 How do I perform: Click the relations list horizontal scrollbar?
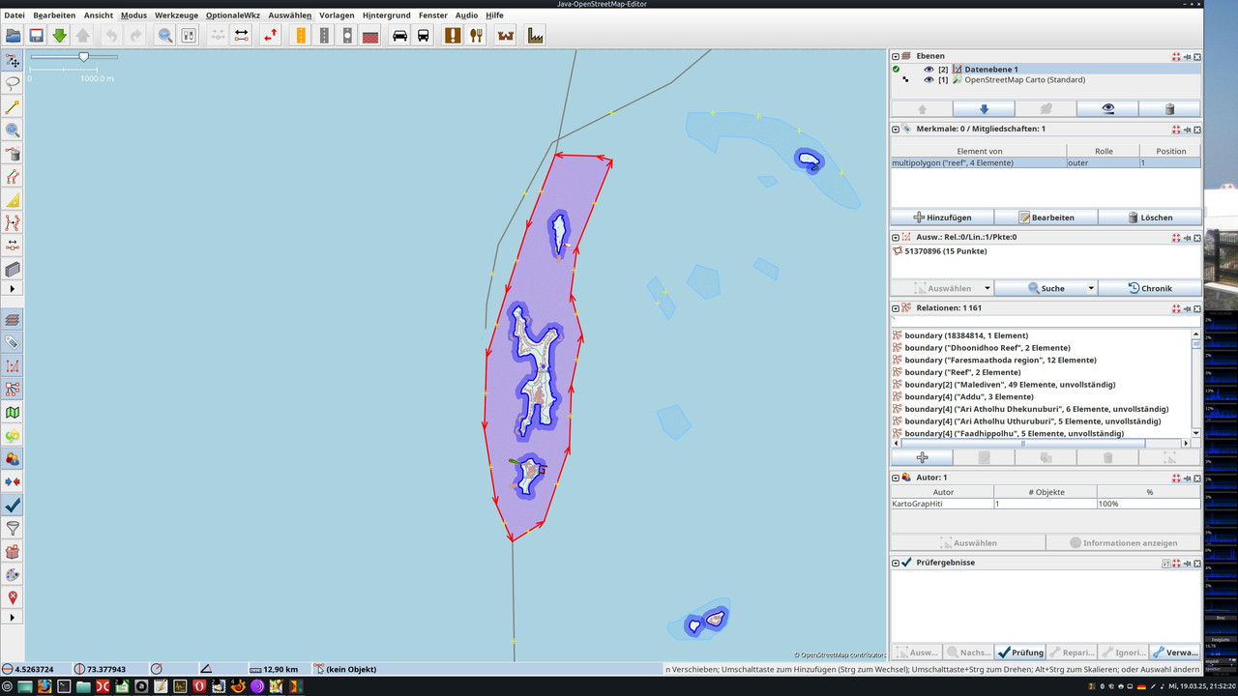coord(1041,444)
